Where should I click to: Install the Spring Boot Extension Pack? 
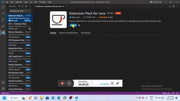tap(28, 53)
